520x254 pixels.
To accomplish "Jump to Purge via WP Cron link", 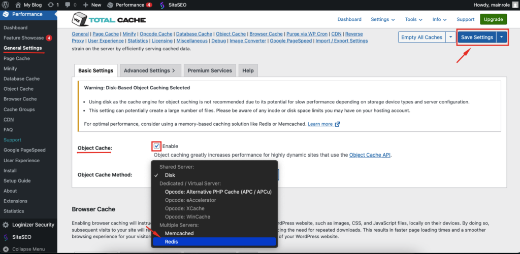I will [x=307, y=34].
